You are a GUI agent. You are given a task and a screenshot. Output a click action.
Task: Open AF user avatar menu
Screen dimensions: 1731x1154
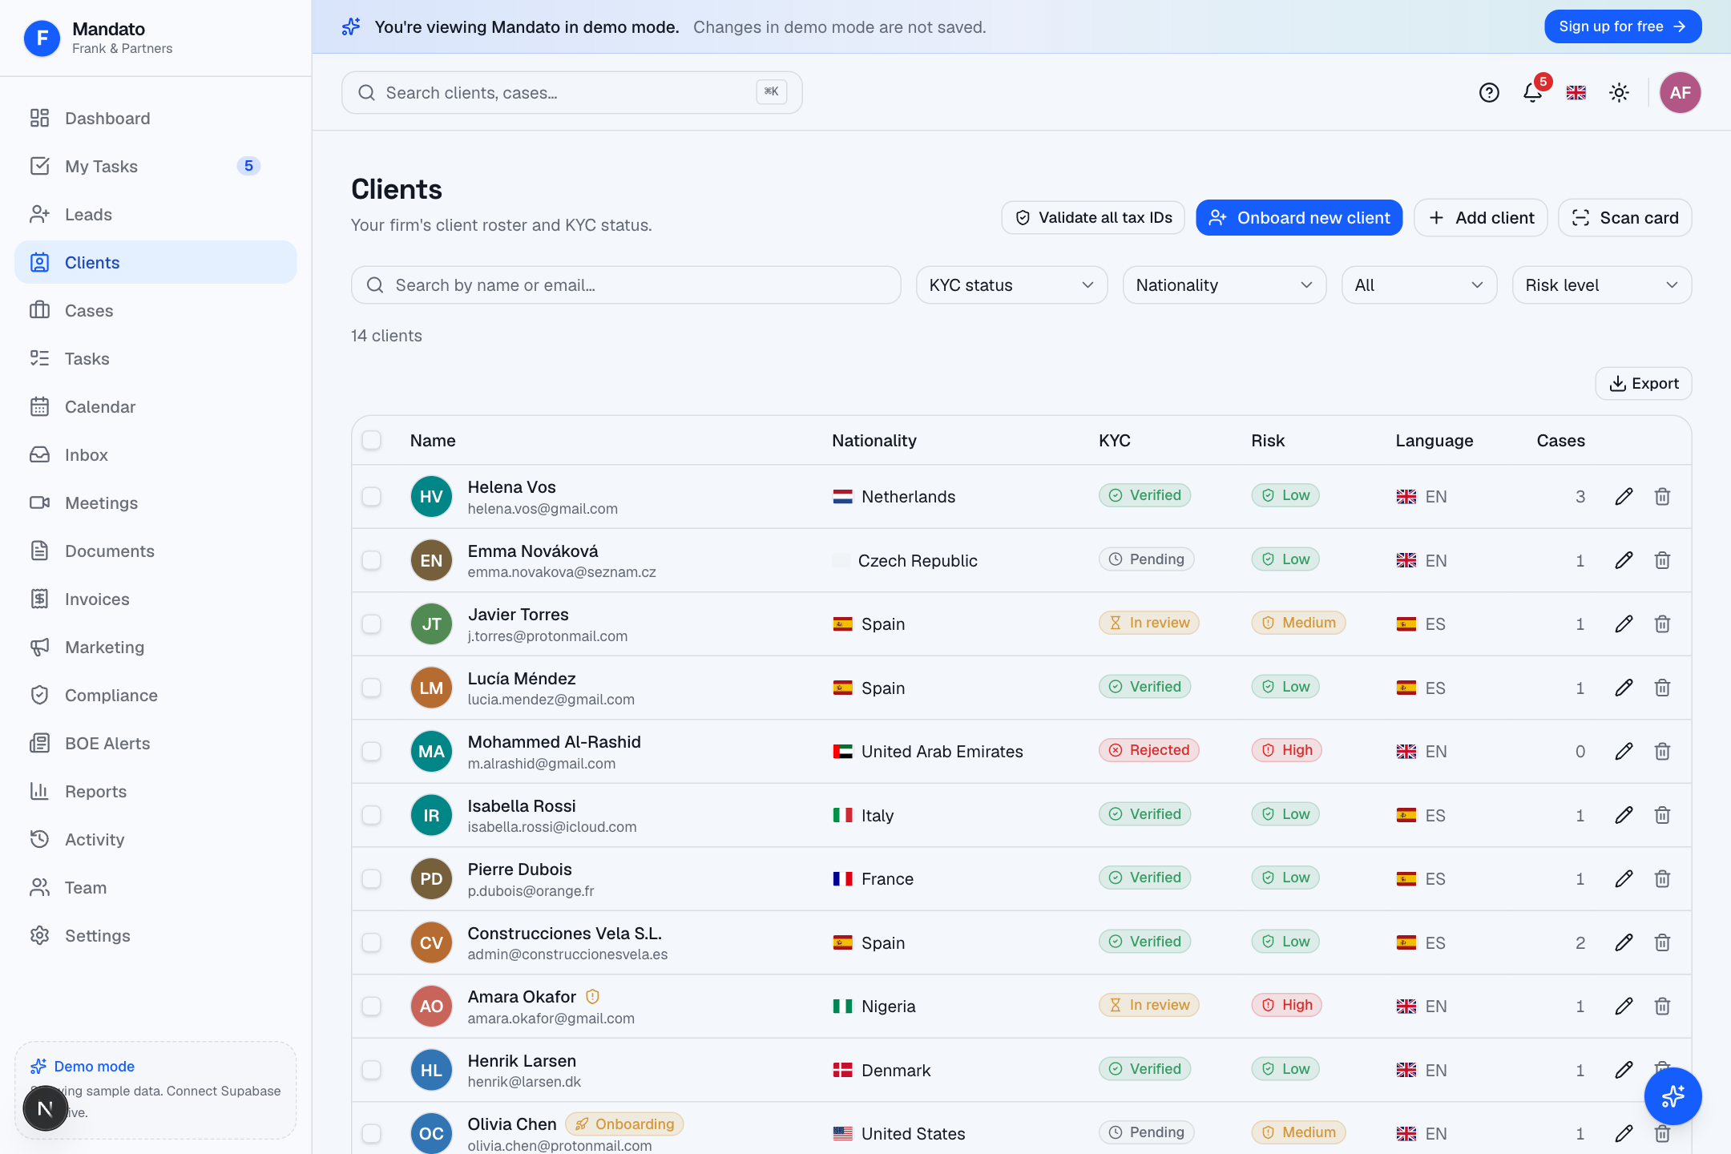pyautogui.click(x=1681, y=93)
